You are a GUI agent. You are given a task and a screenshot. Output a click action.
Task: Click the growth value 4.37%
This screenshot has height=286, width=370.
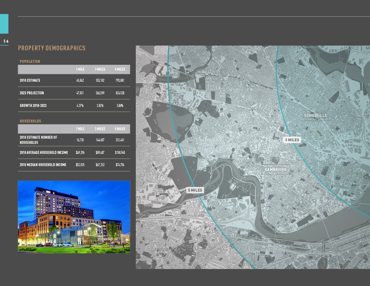pyautogui.click(x=80, y=105)
